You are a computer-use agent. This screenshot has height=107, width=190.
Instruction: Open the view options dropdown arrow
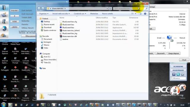point(135,14)
